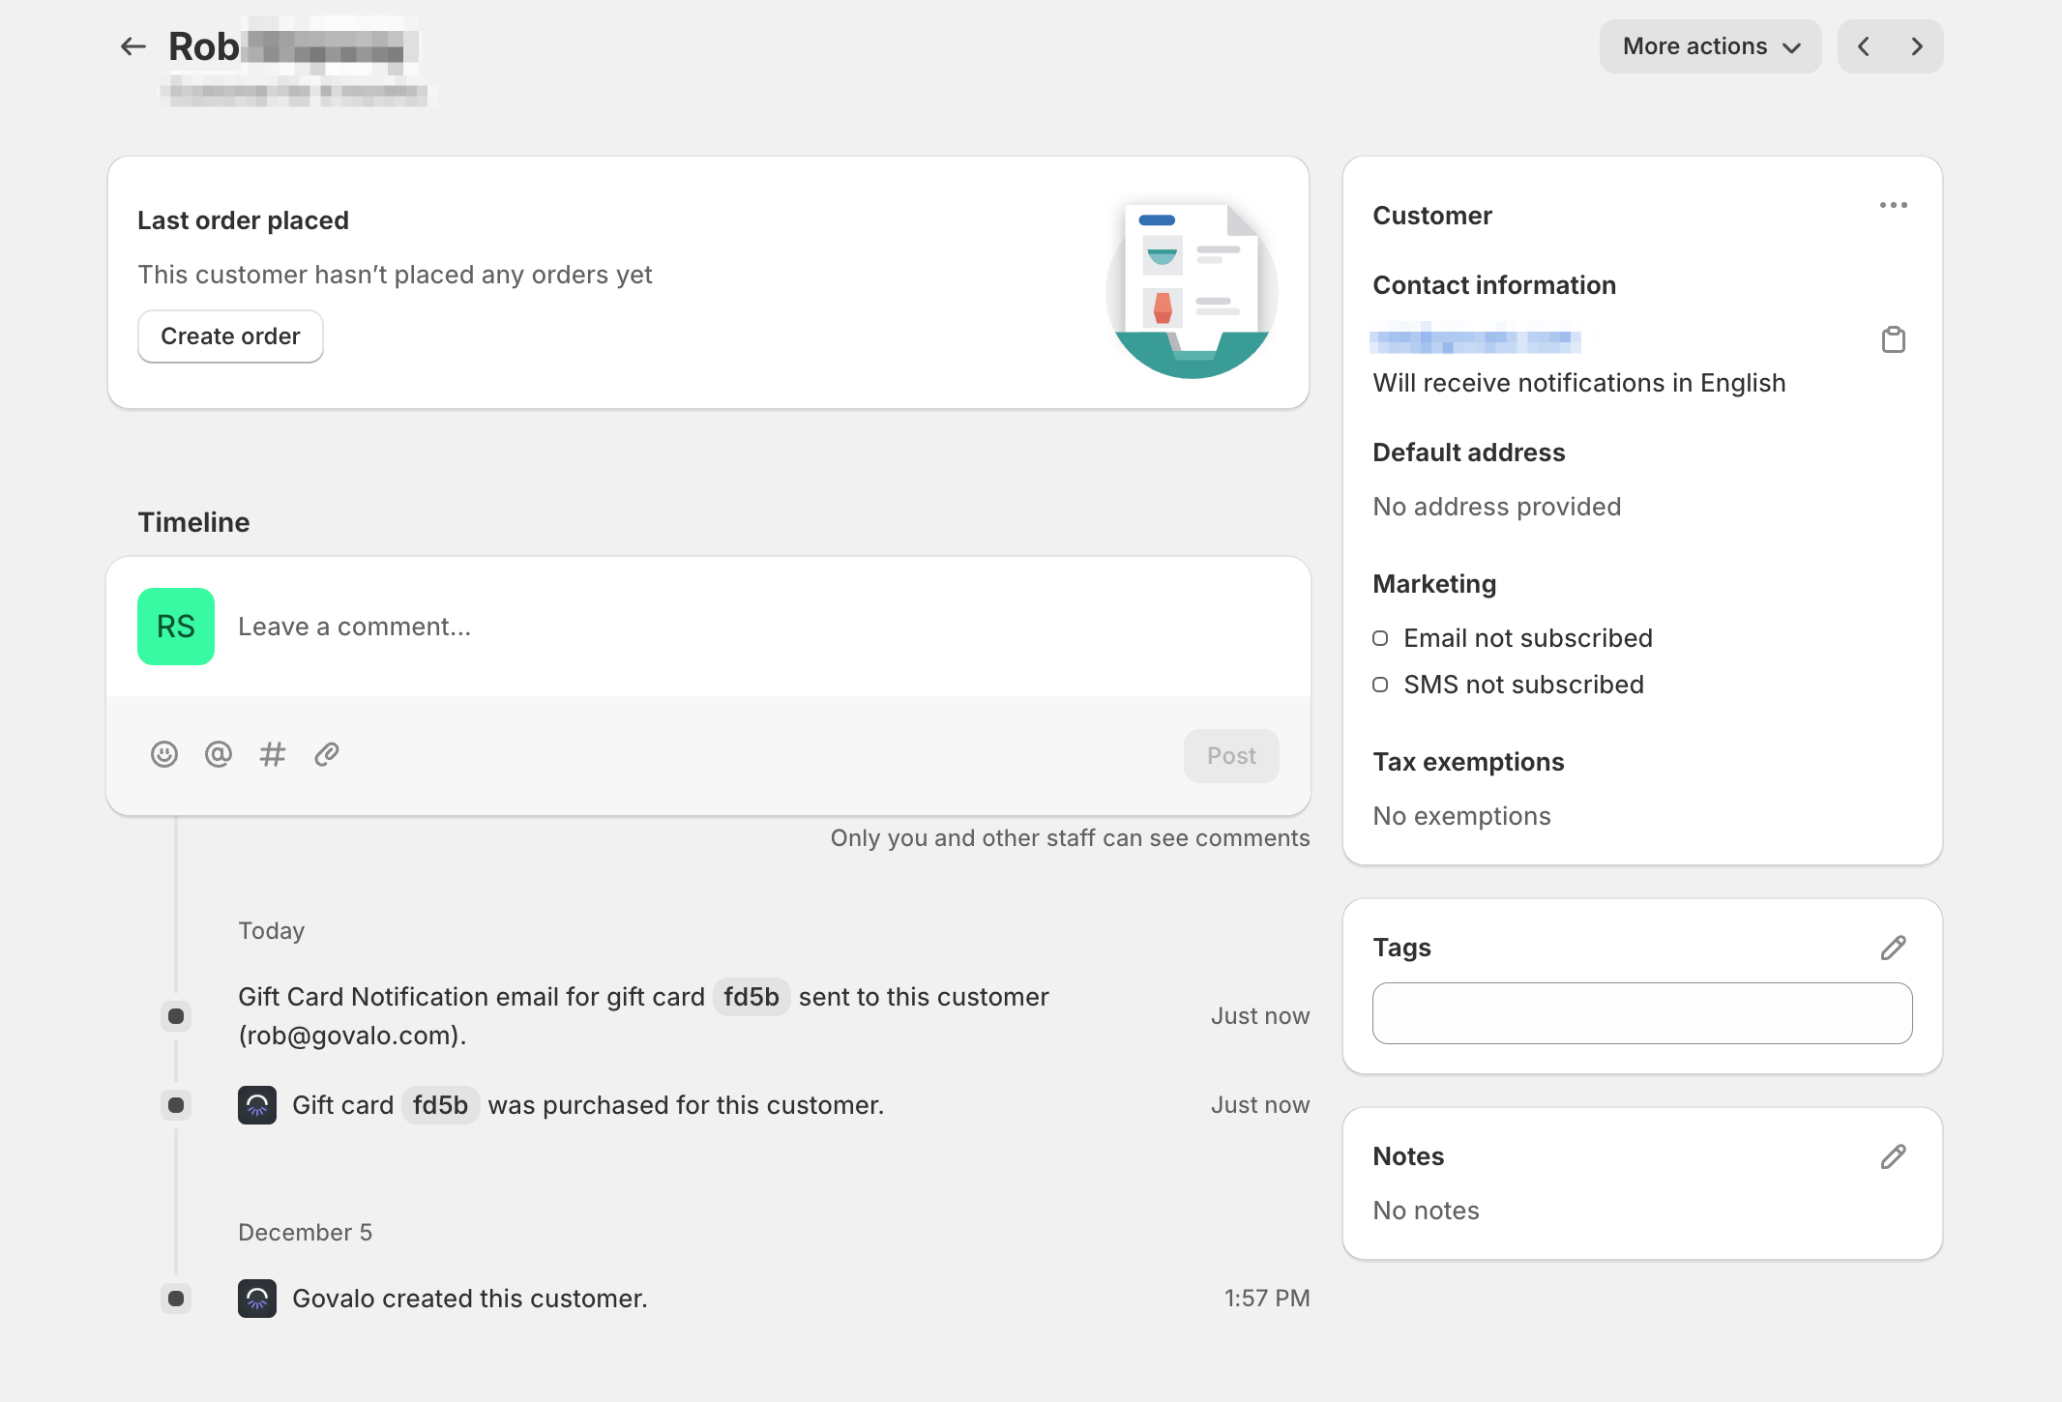Click the Tags input field
The height and width of the screenshot is (1402, 2062).
[1641, 1013]
